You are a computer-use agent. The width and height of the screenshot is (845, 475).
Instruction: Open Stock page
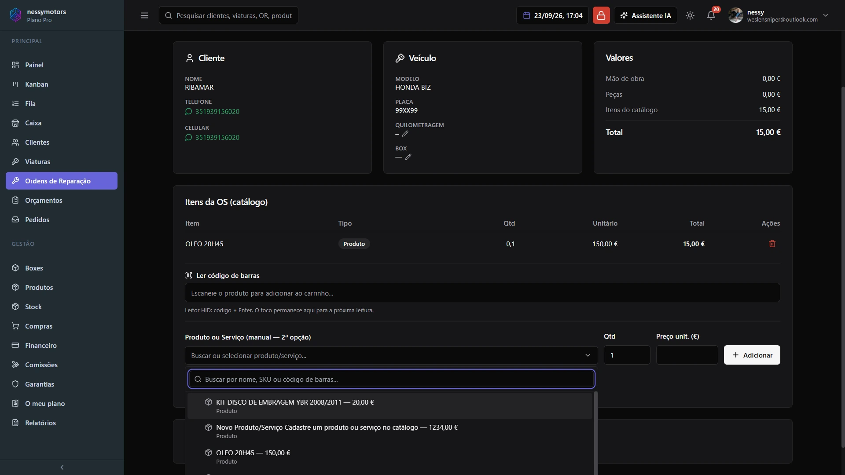[62, 307]
